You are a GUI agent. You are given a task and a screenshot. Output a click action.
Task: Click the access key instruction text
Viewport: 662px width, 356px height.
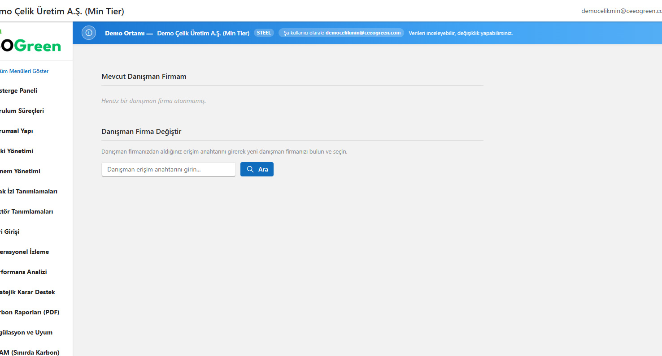click(224, 152)
